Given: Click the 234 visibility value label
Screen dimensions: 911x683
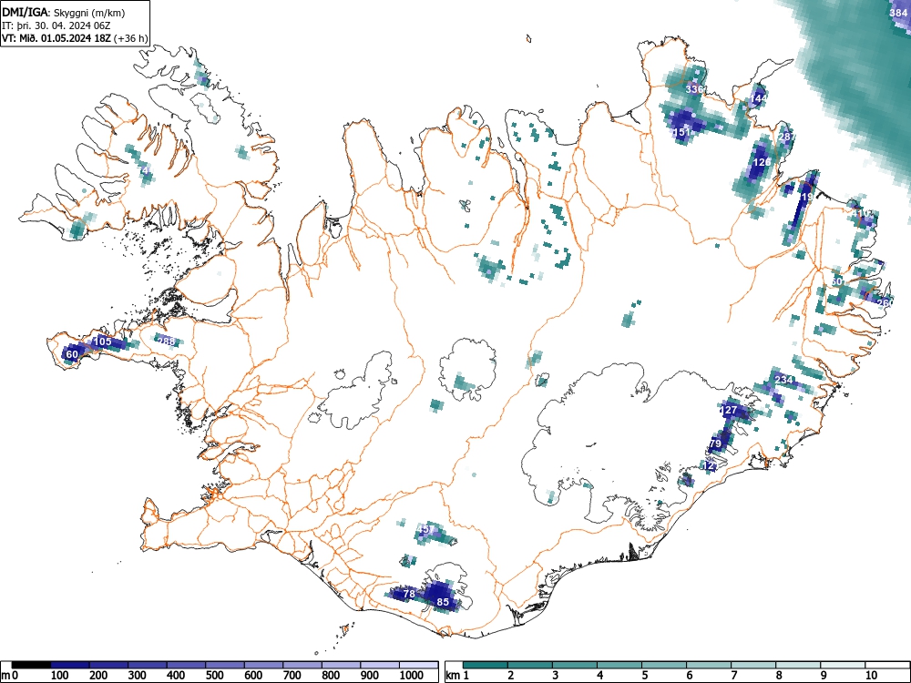Looking at the screenshot, I should pos(783,381).
